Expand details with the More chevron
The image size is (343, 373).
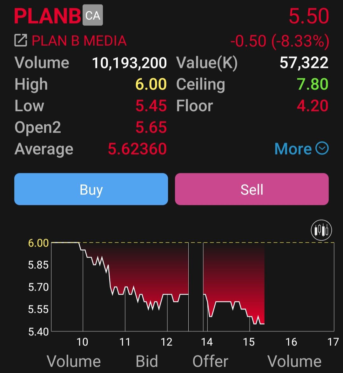click(x=322, y=148)
